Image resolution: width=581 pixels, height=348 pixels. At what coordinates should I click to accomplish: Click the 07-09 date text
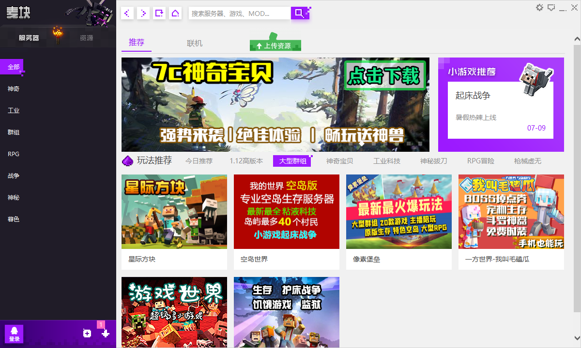pyautogui.click(x=536, y=128)
